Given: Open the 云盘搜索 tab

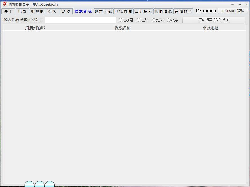Looking at the screenshot, I should [x=143, y=12].
